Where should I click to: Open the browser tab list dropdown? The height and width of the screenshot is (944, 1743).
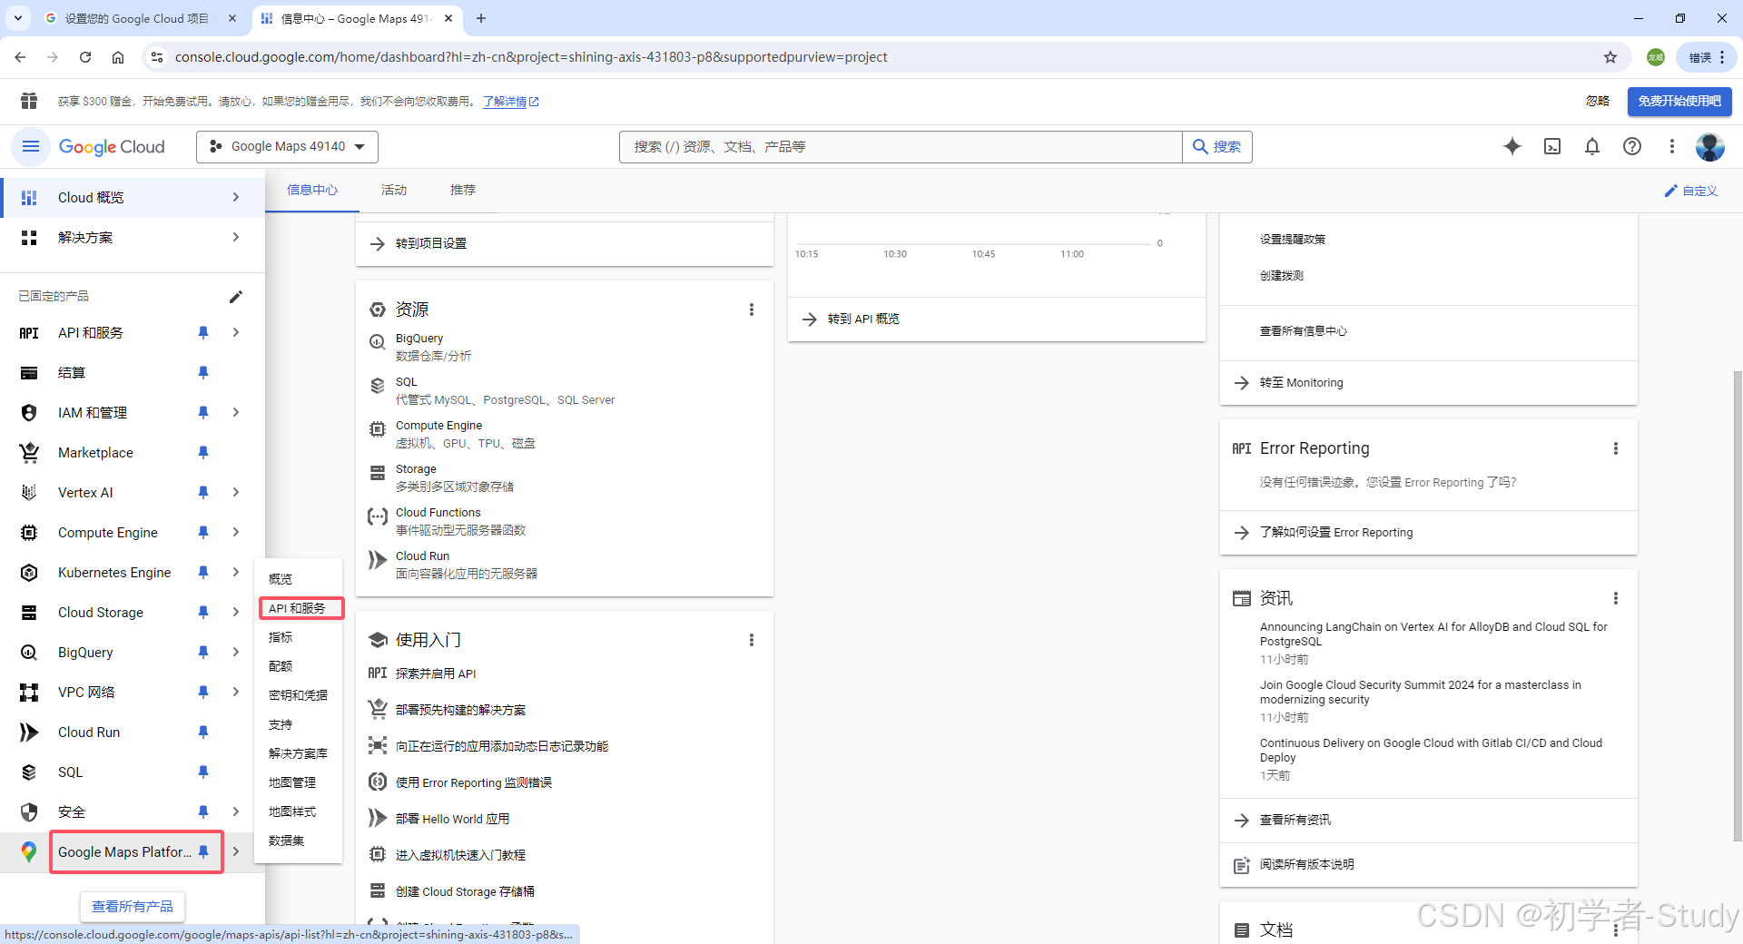click(x=18, y=18)
